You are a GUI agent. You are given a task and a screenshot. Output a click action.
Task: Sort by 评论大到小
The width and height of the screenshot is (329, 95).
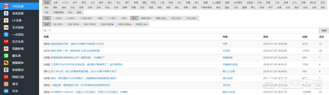tap(176, 18)
